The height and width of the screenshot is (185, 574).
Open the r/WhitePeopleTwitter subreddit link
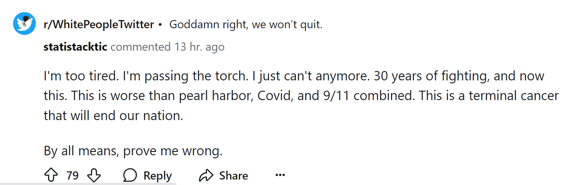tap(99, 24)
